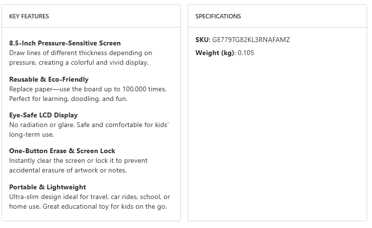Click the KEY FEATURES section header
The image size is (372, 228).
pos(29,16)
